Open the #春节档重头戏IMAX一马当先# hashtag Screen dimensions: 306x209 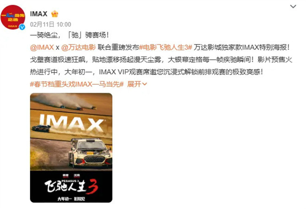pos(77,84)
